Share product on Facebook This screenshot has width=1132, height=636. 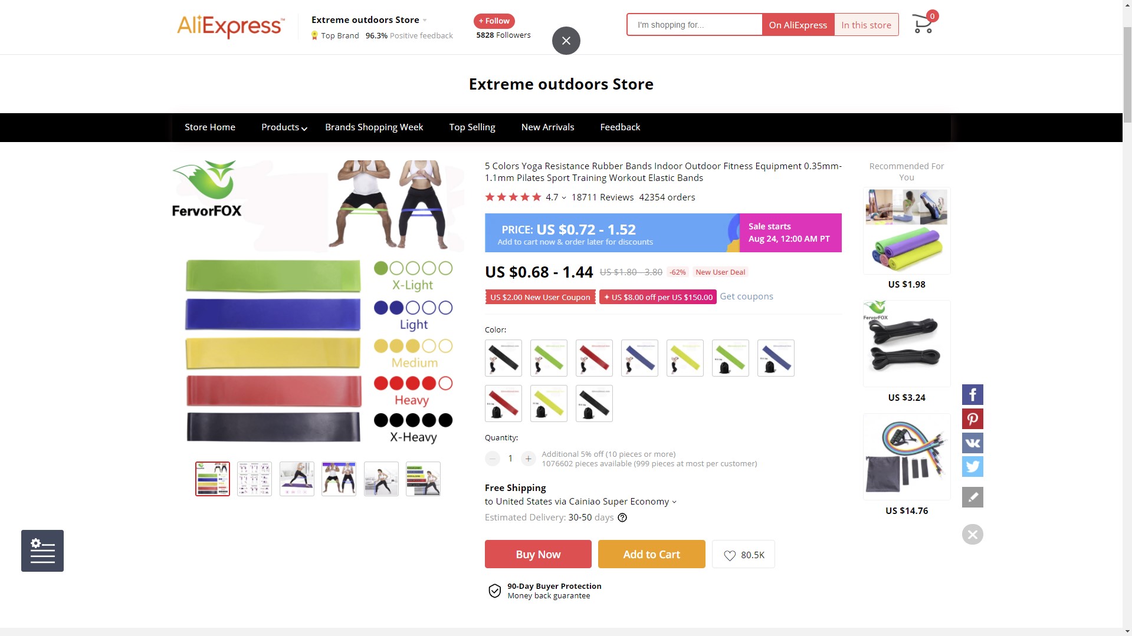(973, 394)
